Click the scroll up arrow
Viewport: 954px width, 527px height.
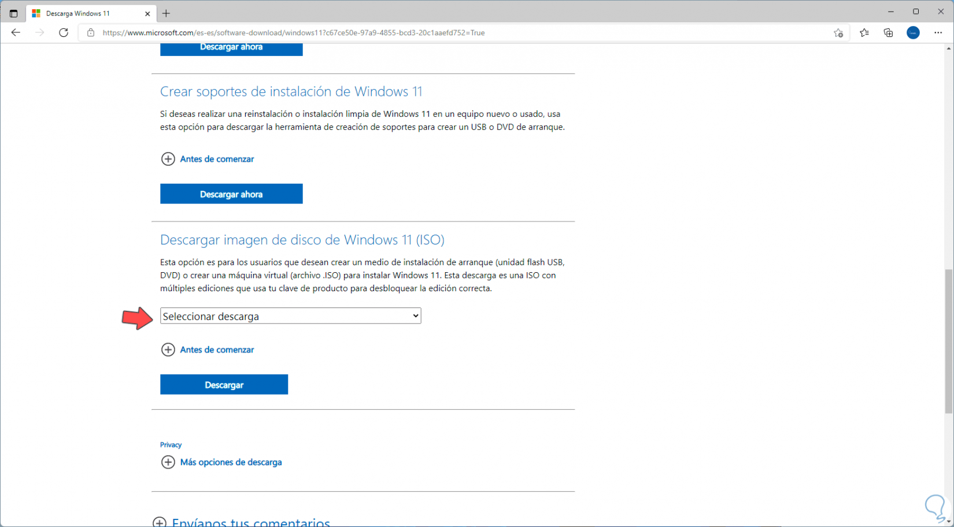point(948,49)
